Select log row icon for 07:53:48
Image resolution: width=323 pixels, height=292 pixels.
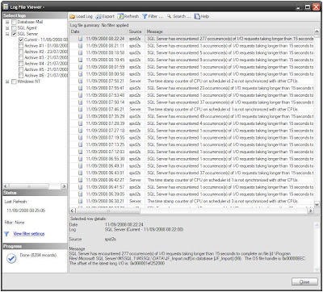(x=80, y=95)
